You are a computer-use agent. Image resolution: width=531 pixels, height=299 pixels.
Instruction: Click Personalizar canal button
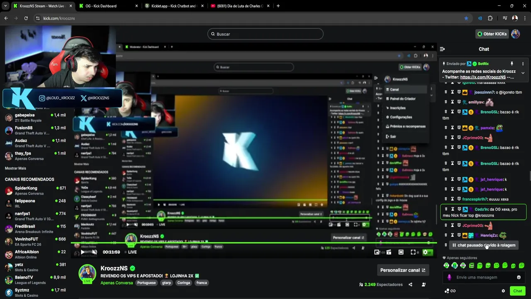(x=403, y=270)
